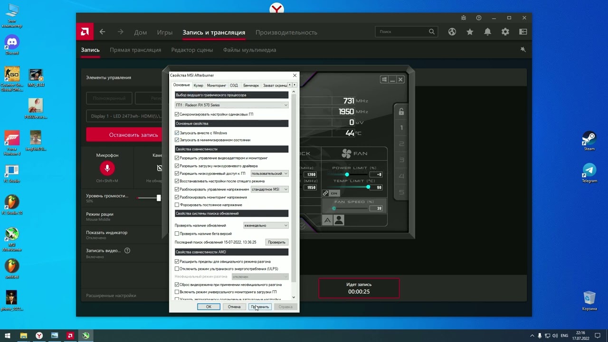Screen dimensions: 608x342
Task: Click Afterburner Windows startup icon
Action: pos(384,79)
